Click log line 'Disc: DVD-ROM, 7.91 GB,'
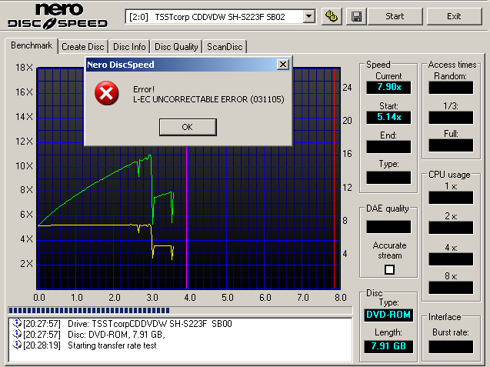 pyautogui.click(x=116, y=335)
